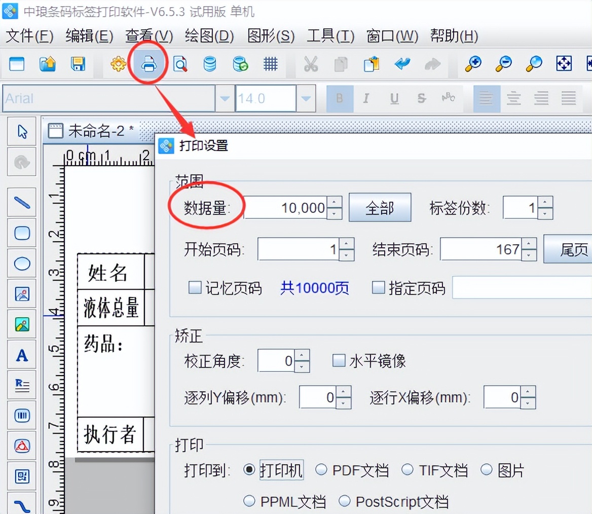This screenshot has height=514, width=592.
Task: Select the QR code tool
Action: (x=21, y=476)
